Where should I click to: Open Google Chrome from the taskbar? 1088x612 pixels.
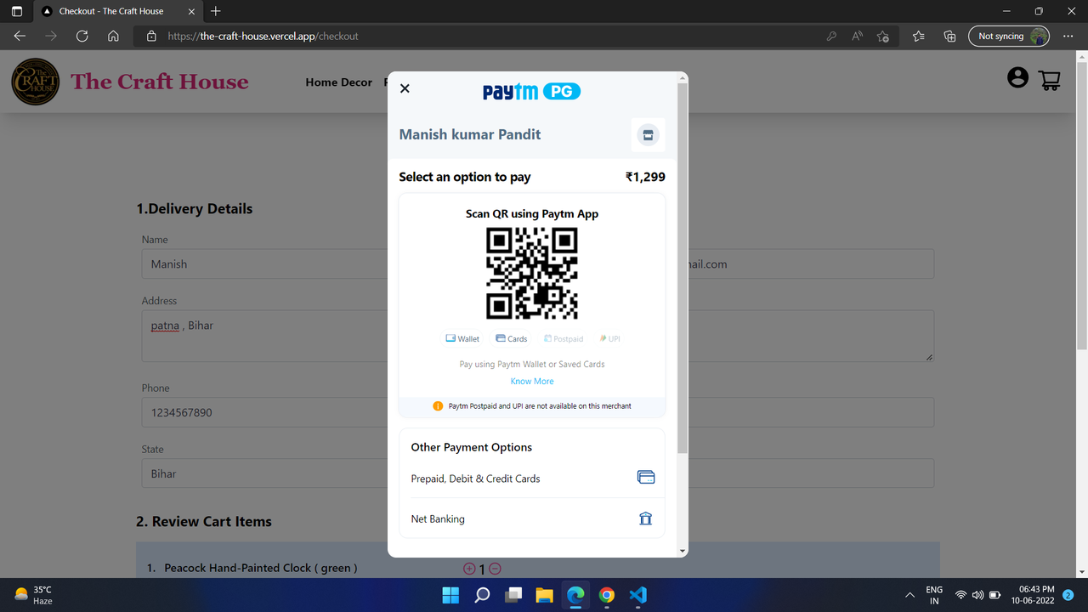[x=607, y=595]
